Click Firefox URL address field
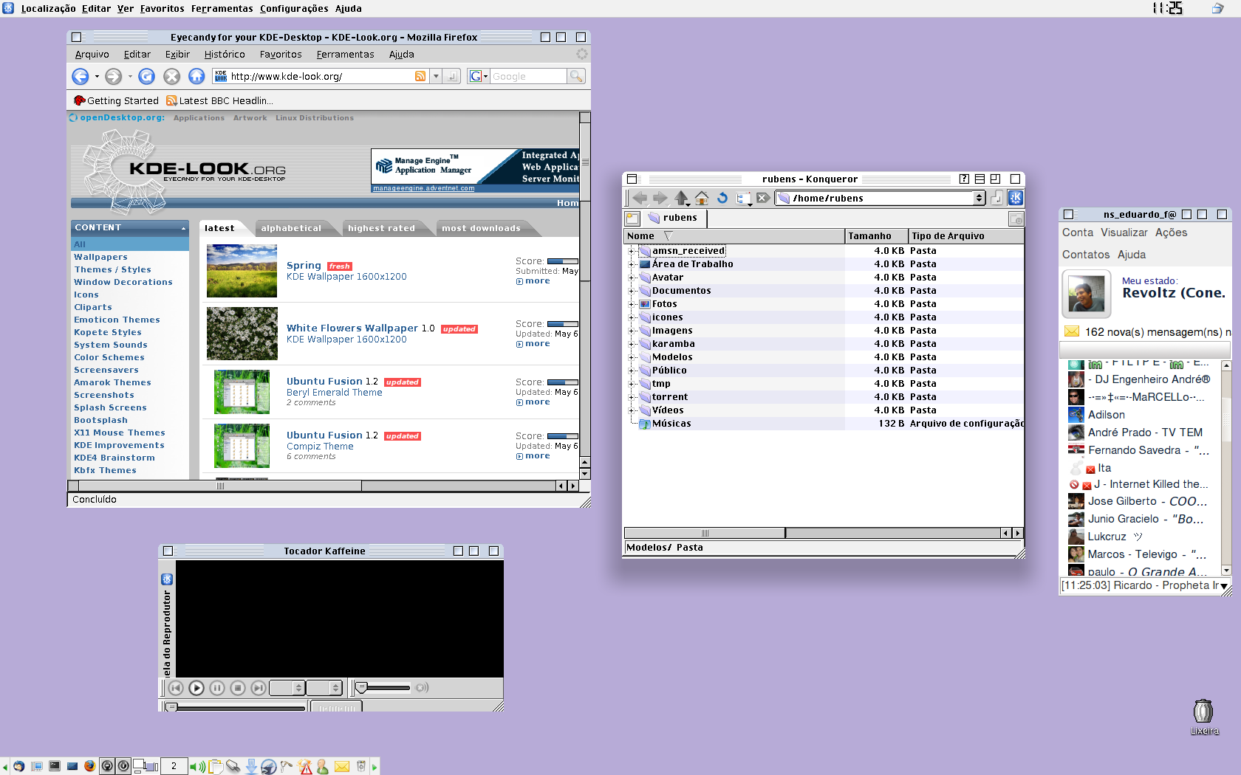This screenshot has height=775, width=1241. (x=321, y=76)
